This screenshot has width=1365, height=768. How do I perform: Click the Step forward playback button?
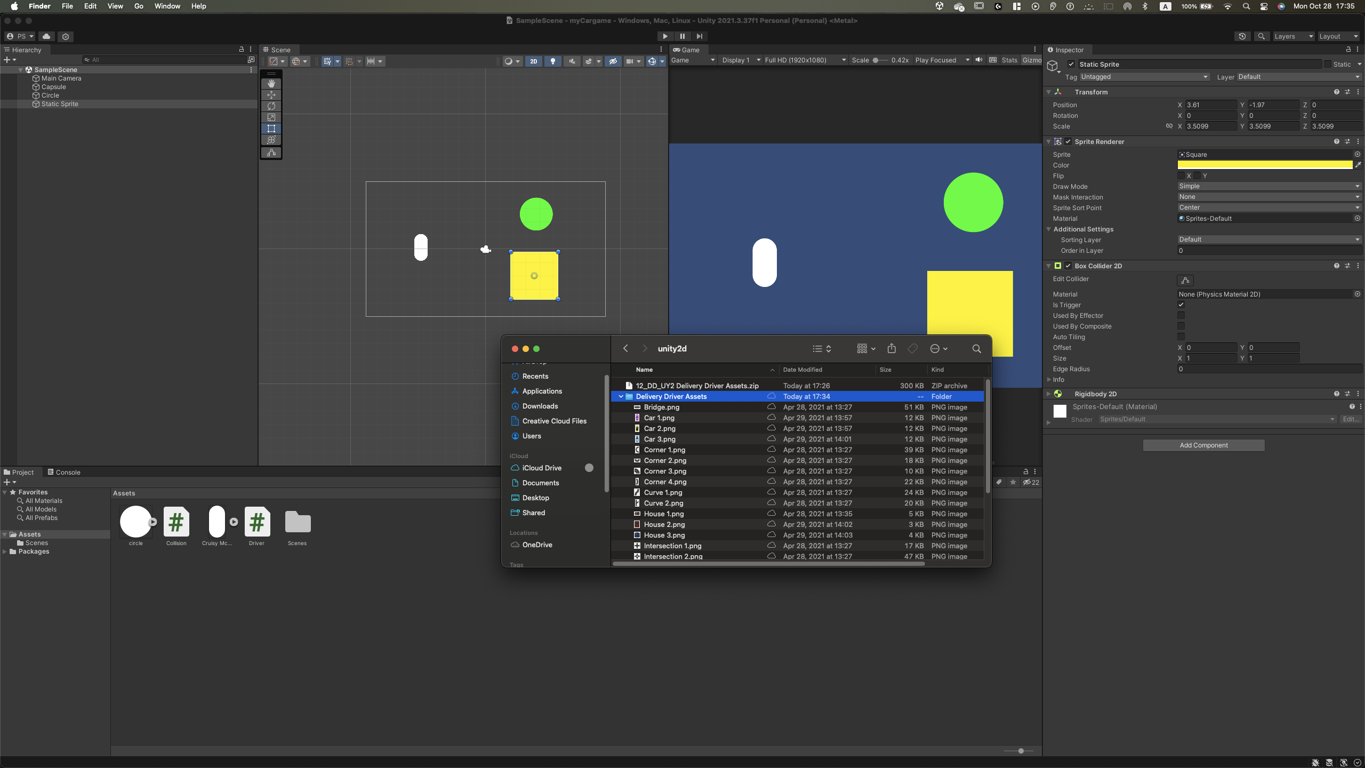pyautogui.click(x=699, y=36)
